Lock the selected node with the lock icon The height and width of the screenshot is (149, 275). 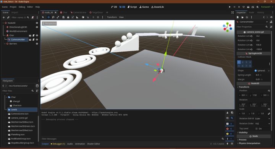68,17
